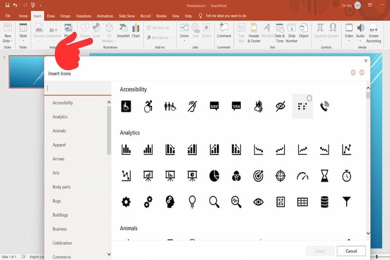Cancel the Insert Icons dialog
This screenshot has width=390, height=260.
pos(351,251)
